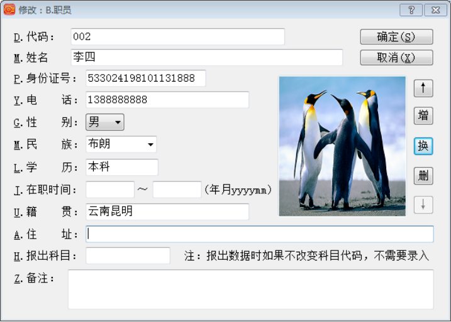Select the 身份证号 ID number field
Image resolution: width=451 pixels, height=322 pixels.
point(146,78)
